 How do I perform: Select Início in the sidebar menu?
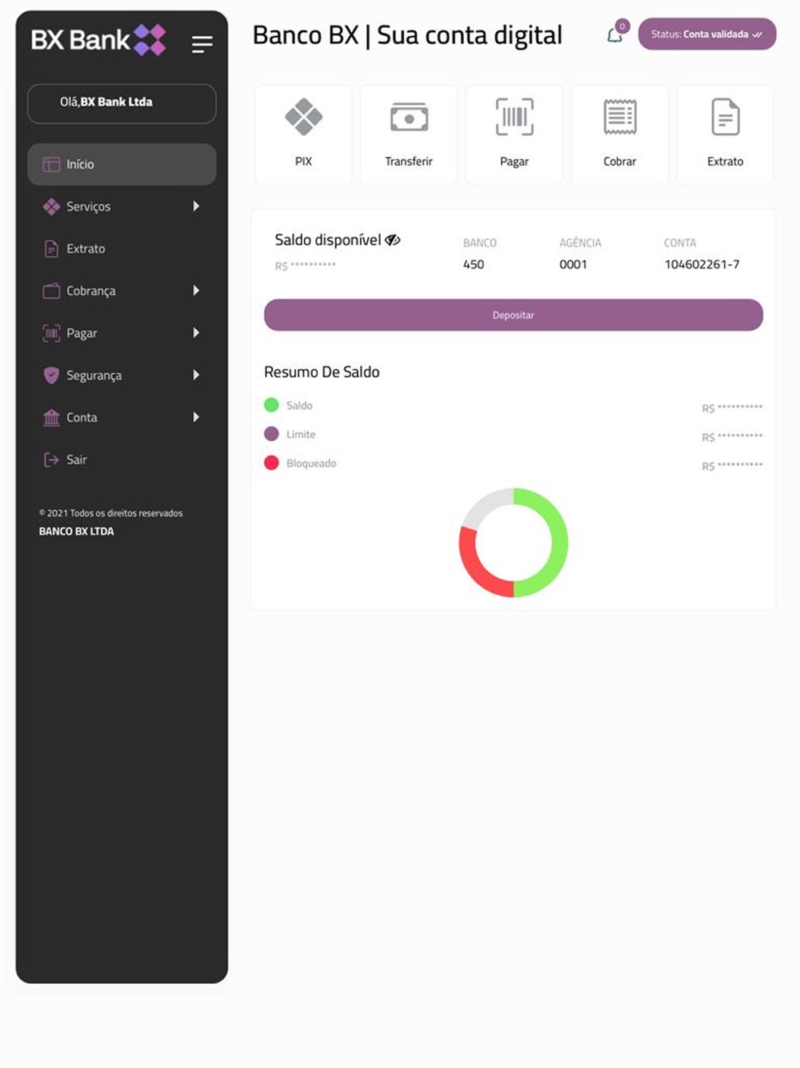pyautogui.click(x=122, y=164)
